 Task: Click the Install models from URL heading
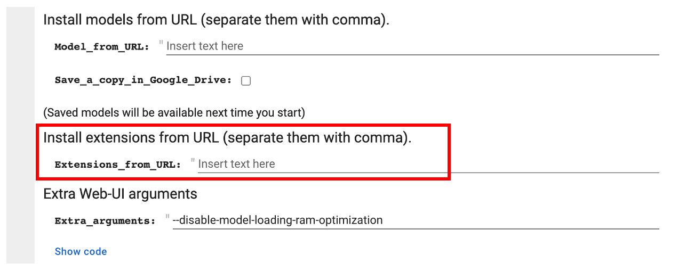[216, 20]
